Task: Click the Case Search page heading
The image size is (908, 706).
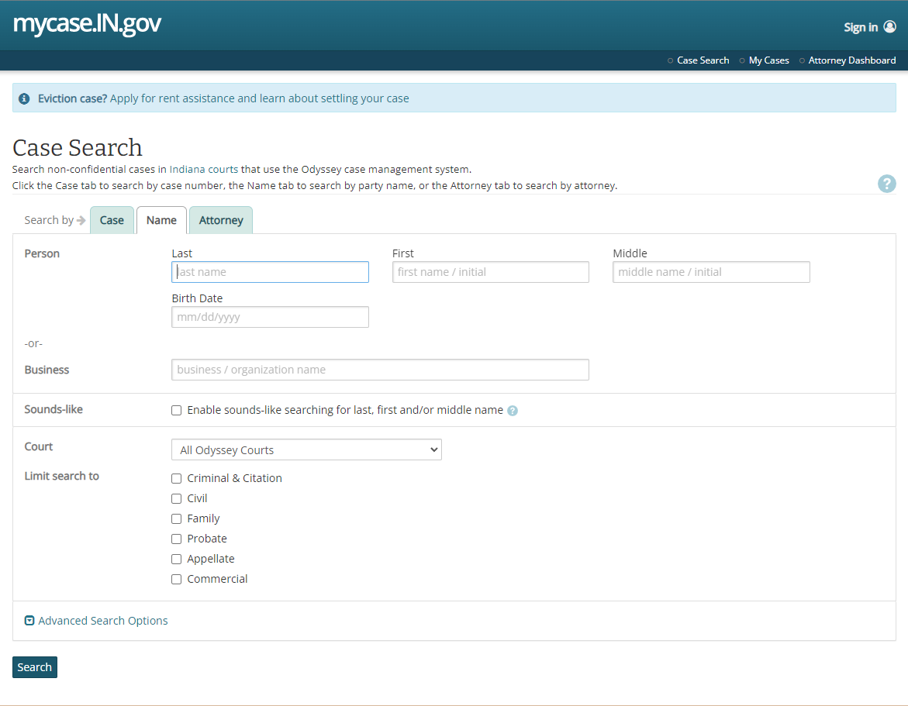Action: point(78,148)
